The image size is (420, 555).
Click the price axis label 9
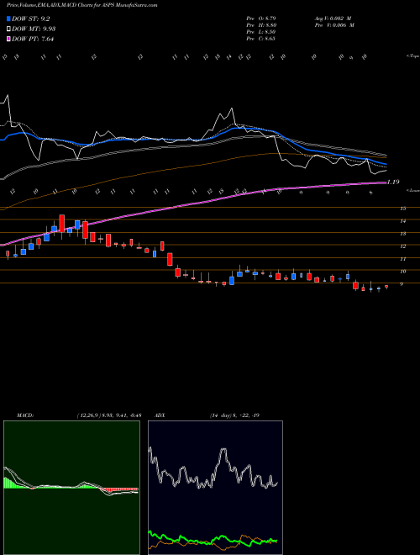click(x=402, y=284)
